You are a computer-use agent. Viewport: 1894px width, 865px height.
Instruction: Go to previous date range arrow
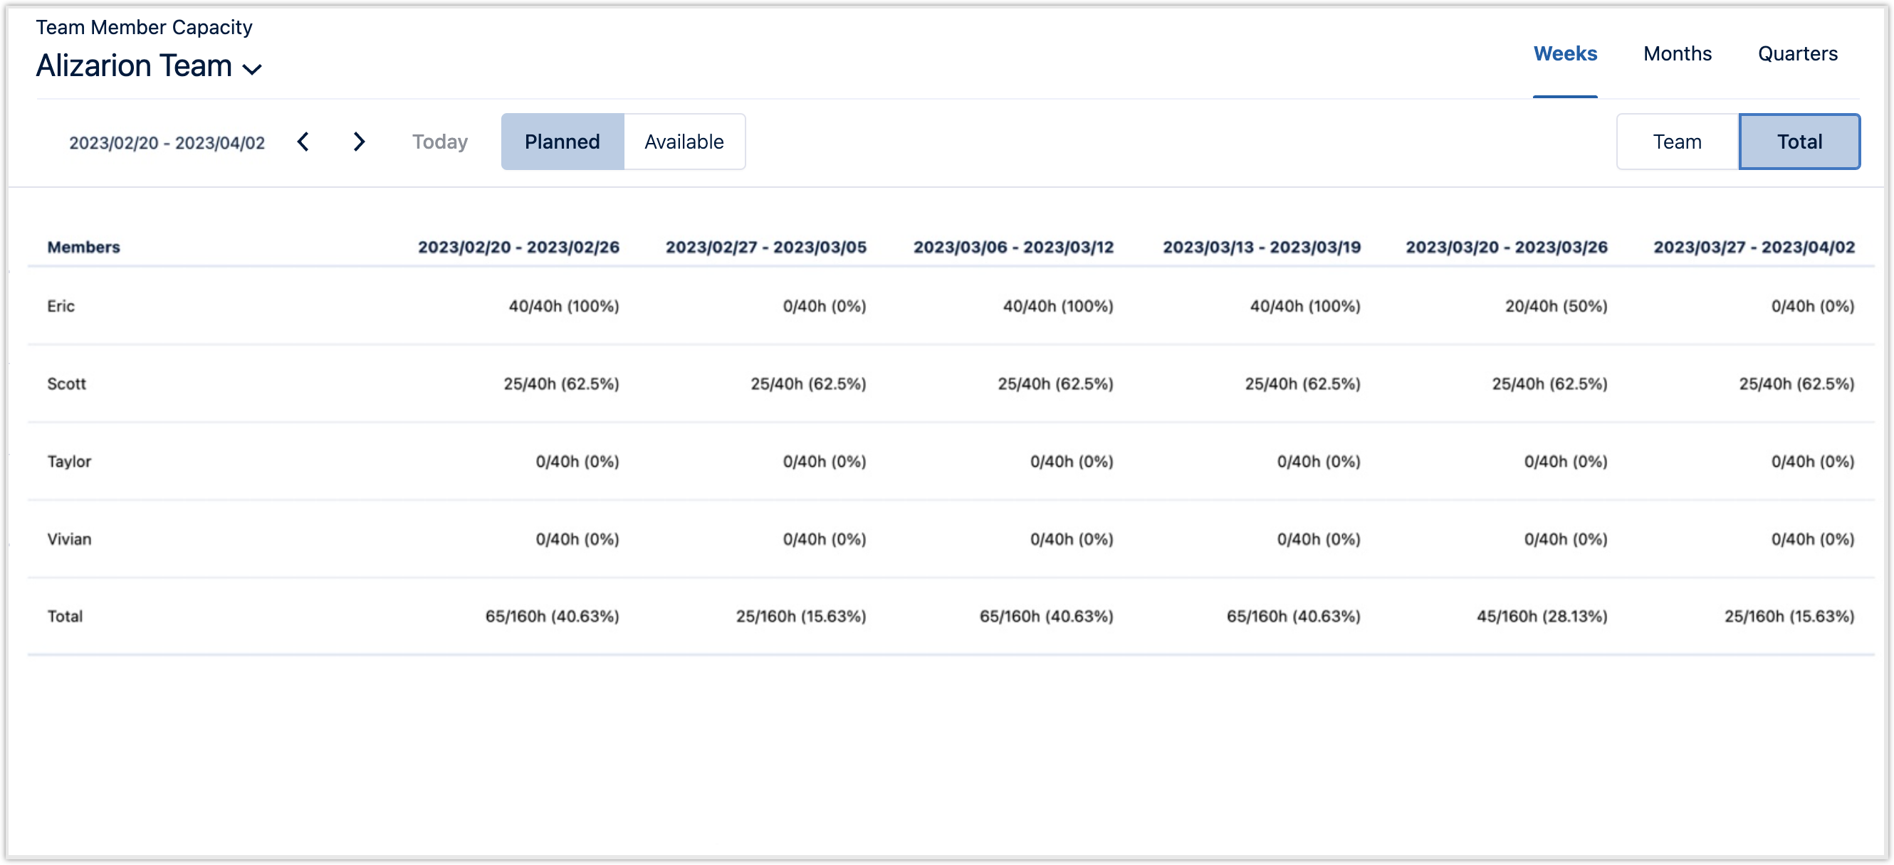point(303,142)
